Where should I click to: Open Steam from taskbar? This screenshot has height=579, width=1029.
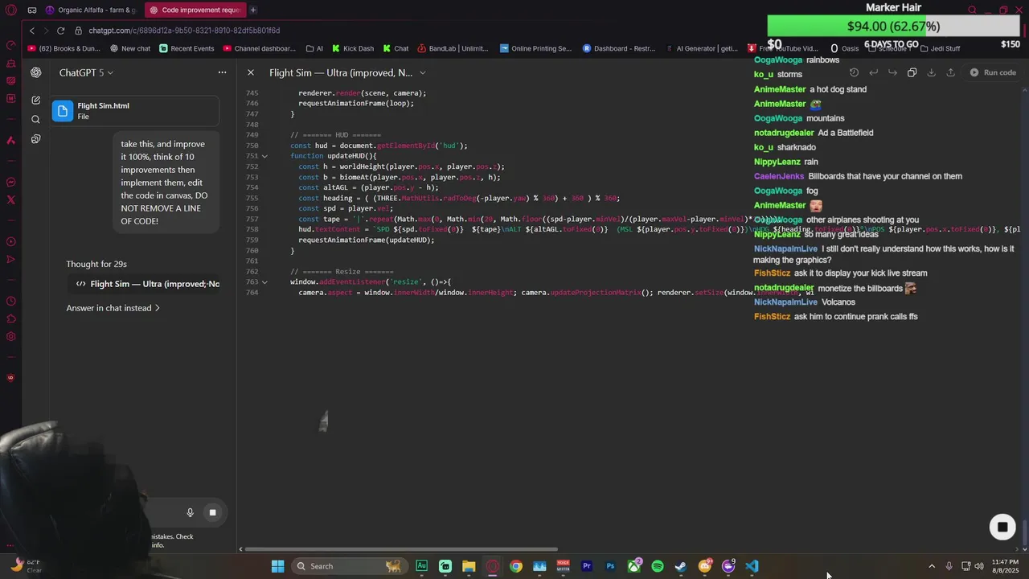coord(681,566)
